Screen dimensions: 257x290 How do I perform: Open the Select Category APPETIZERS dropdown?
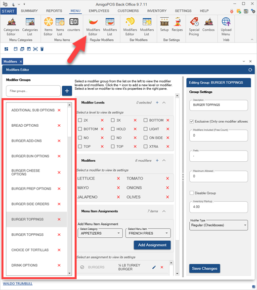[x=100, y=233]
